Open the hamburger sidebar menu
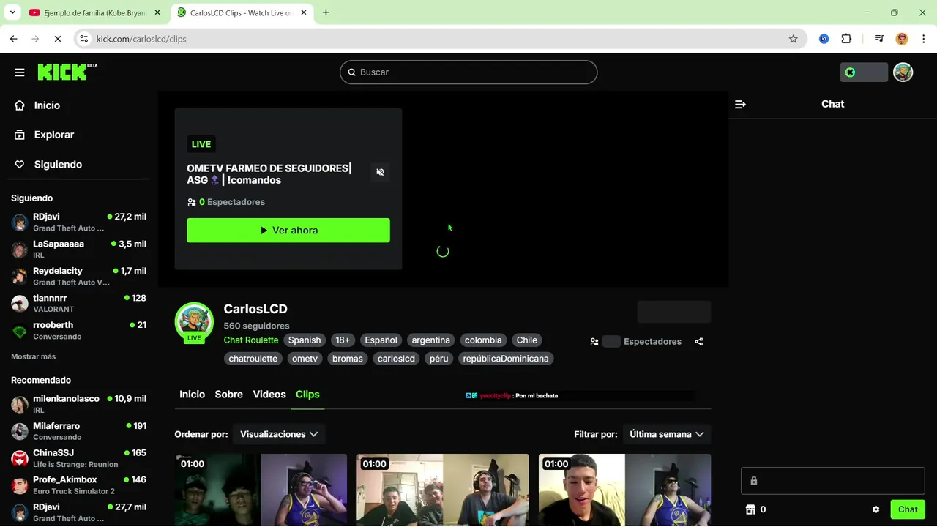The image size is (937, 527). point(20,72)
